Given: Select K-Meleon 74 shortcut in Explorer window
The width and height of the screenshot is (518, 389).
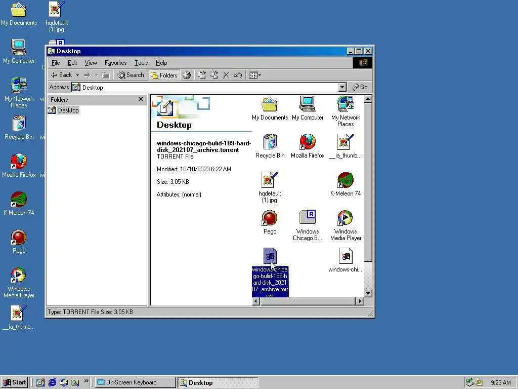Looking at the screenshot, I should tap(346, 184).
